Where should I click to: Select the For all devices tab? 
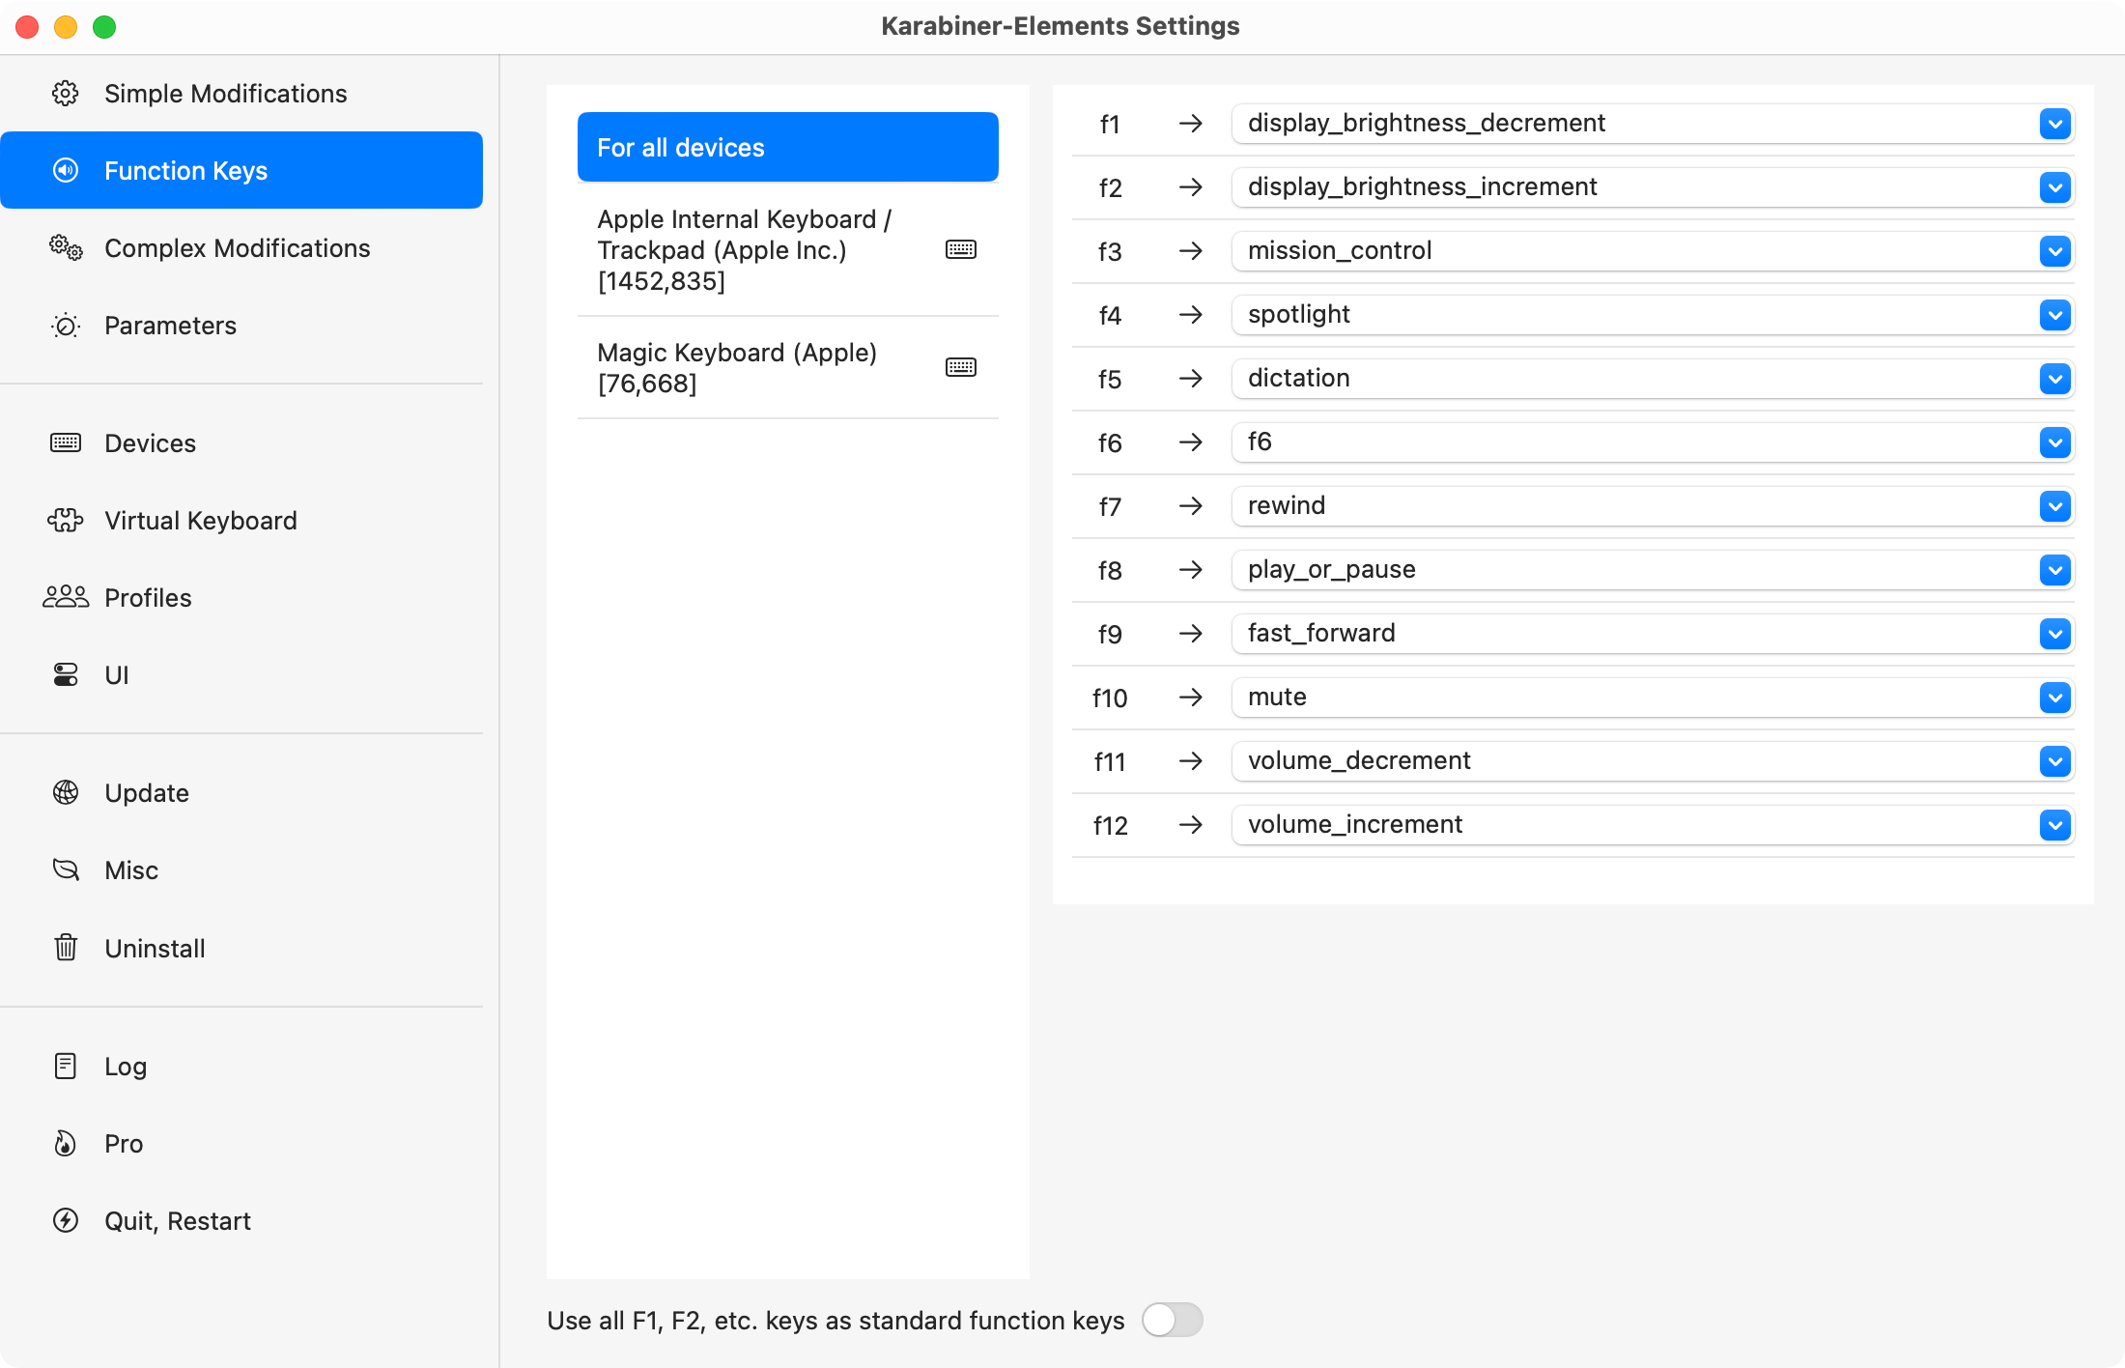pos(790,147)
